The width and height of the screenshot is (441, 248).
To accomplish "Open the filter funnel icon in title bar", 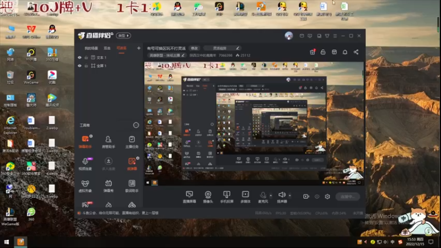I will tap(327, 36).
